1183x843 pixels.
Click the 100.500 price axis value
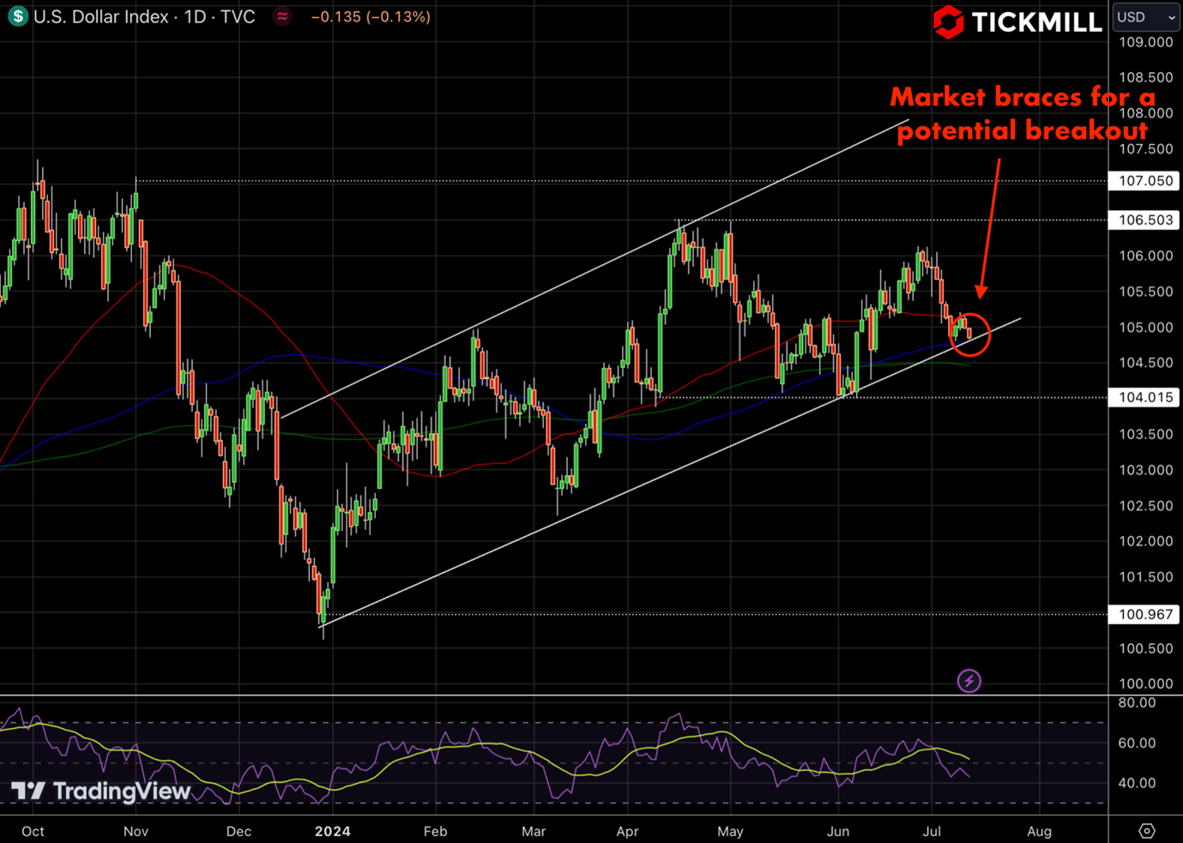pyautogui.click(x=1145, y=648)
